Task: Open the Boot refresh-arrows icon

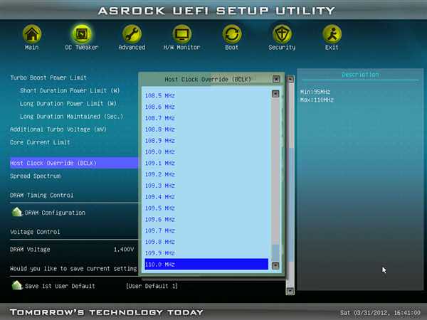Action: pyautogui.click(x=232, y=34)
